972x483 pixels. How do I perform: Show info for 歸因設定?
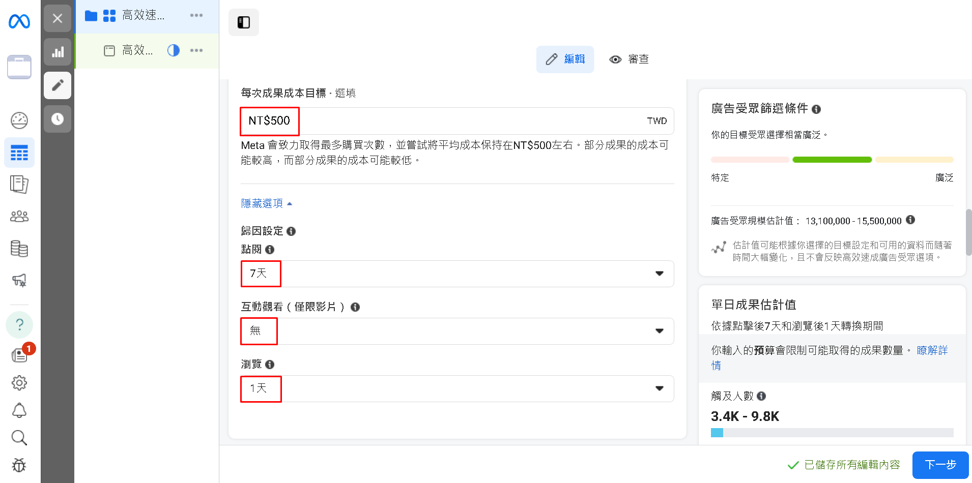tap(291, 231)
